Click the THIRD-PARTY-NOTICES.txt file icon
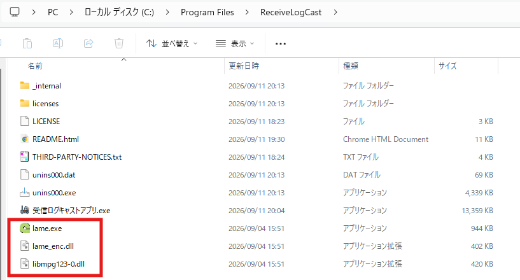The image size is (520, 280). (x=25, y=157)
